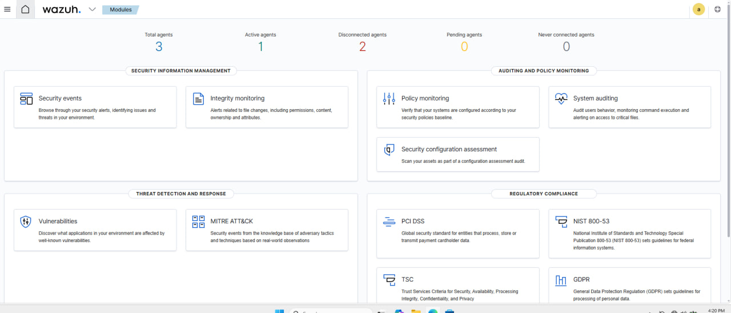The image size is (731, 313).
Task: Expand the Wazuh menu chevron
Action: tap(92, 9)
